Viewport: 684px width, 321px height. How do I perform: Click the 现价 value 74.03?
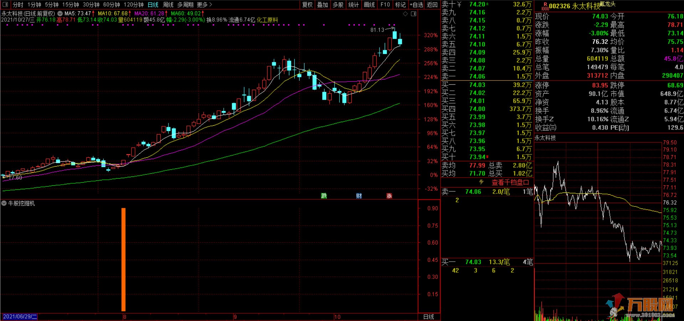(600, 16)
